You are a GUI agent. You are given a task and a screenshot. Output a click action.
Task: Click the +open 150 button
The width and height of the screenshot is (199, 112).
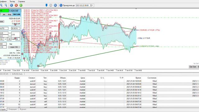point(14,47)
